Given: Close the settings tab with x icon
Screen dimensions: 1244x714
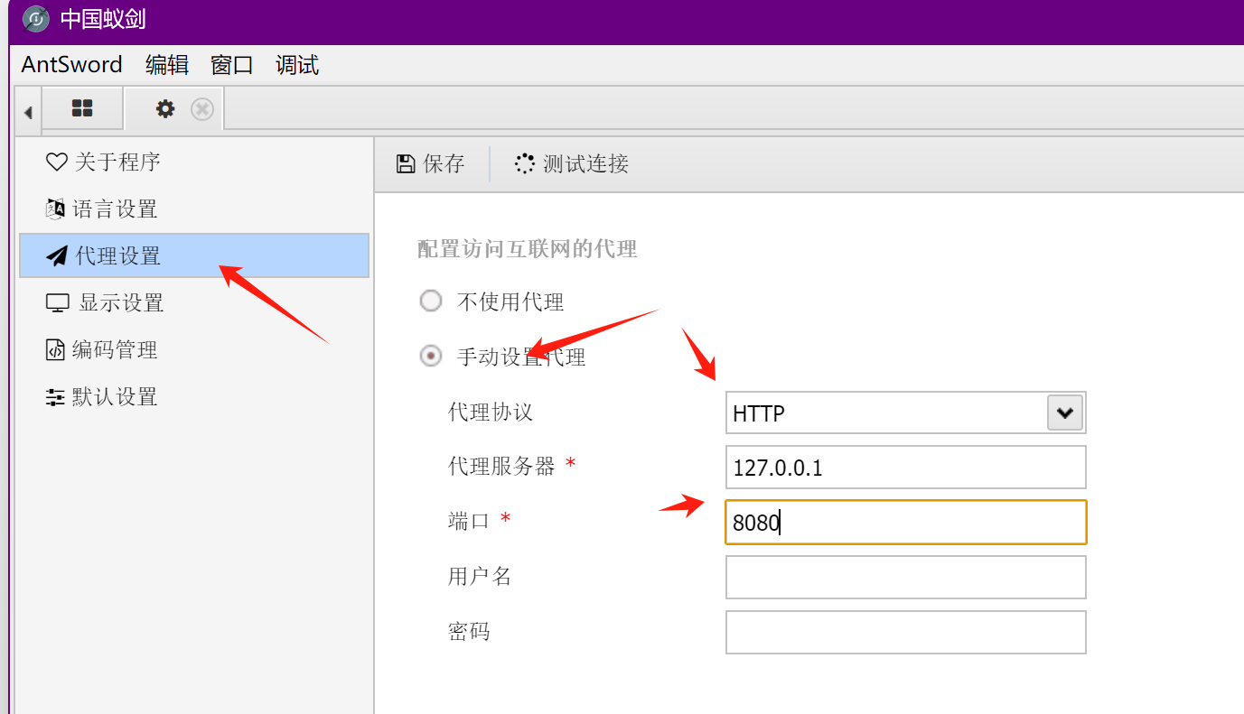Looking at the screenshot, I should point(202,109).
